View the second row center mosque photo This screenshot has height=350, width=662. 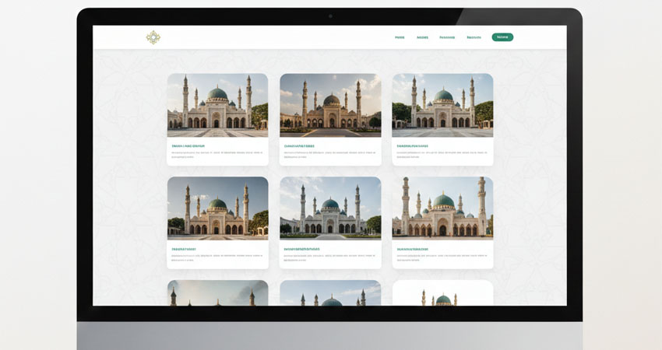tap(330, 208)
